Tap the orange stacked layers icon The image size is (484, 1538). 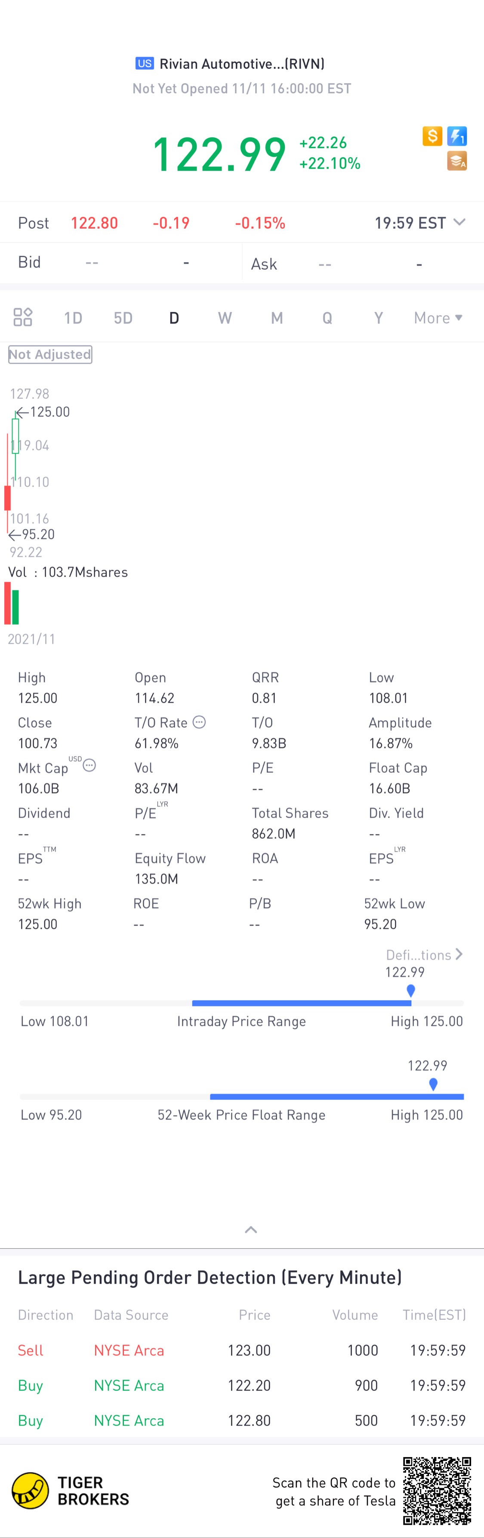coord(457,161)
